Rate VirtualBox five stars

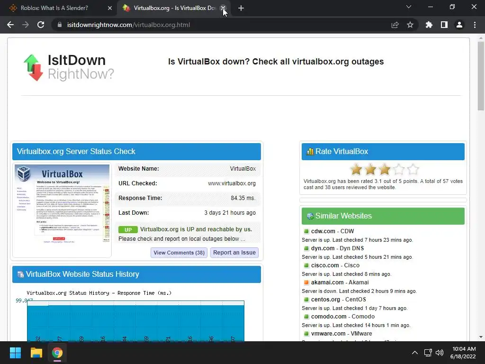[x=413, y=169]
